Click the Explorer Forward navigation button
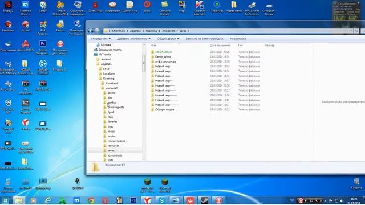Image resolution: width=365 pixels, height=205 pixels. click(x=97, y=31)
